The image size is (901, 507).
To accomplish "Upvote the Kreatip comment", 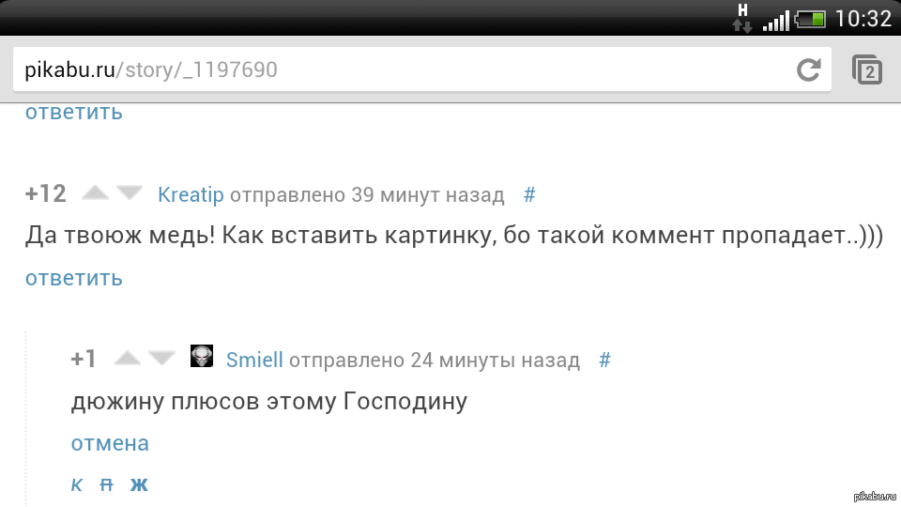I will pyautogui.click(x=96, y=193).
